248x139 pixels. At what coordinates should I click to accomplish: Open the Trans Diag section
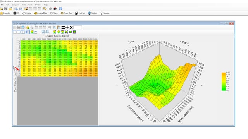click(x=66, y=13)
